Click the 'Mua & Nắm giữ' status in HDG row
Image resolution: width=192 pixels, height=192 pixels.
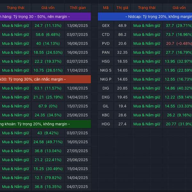coord(147,124)
